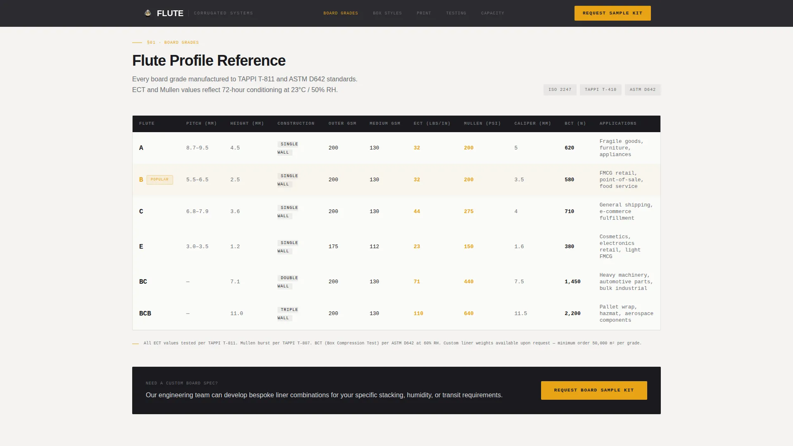Click Mullen value 640
The image size is (793, 446).
[469, 313]
